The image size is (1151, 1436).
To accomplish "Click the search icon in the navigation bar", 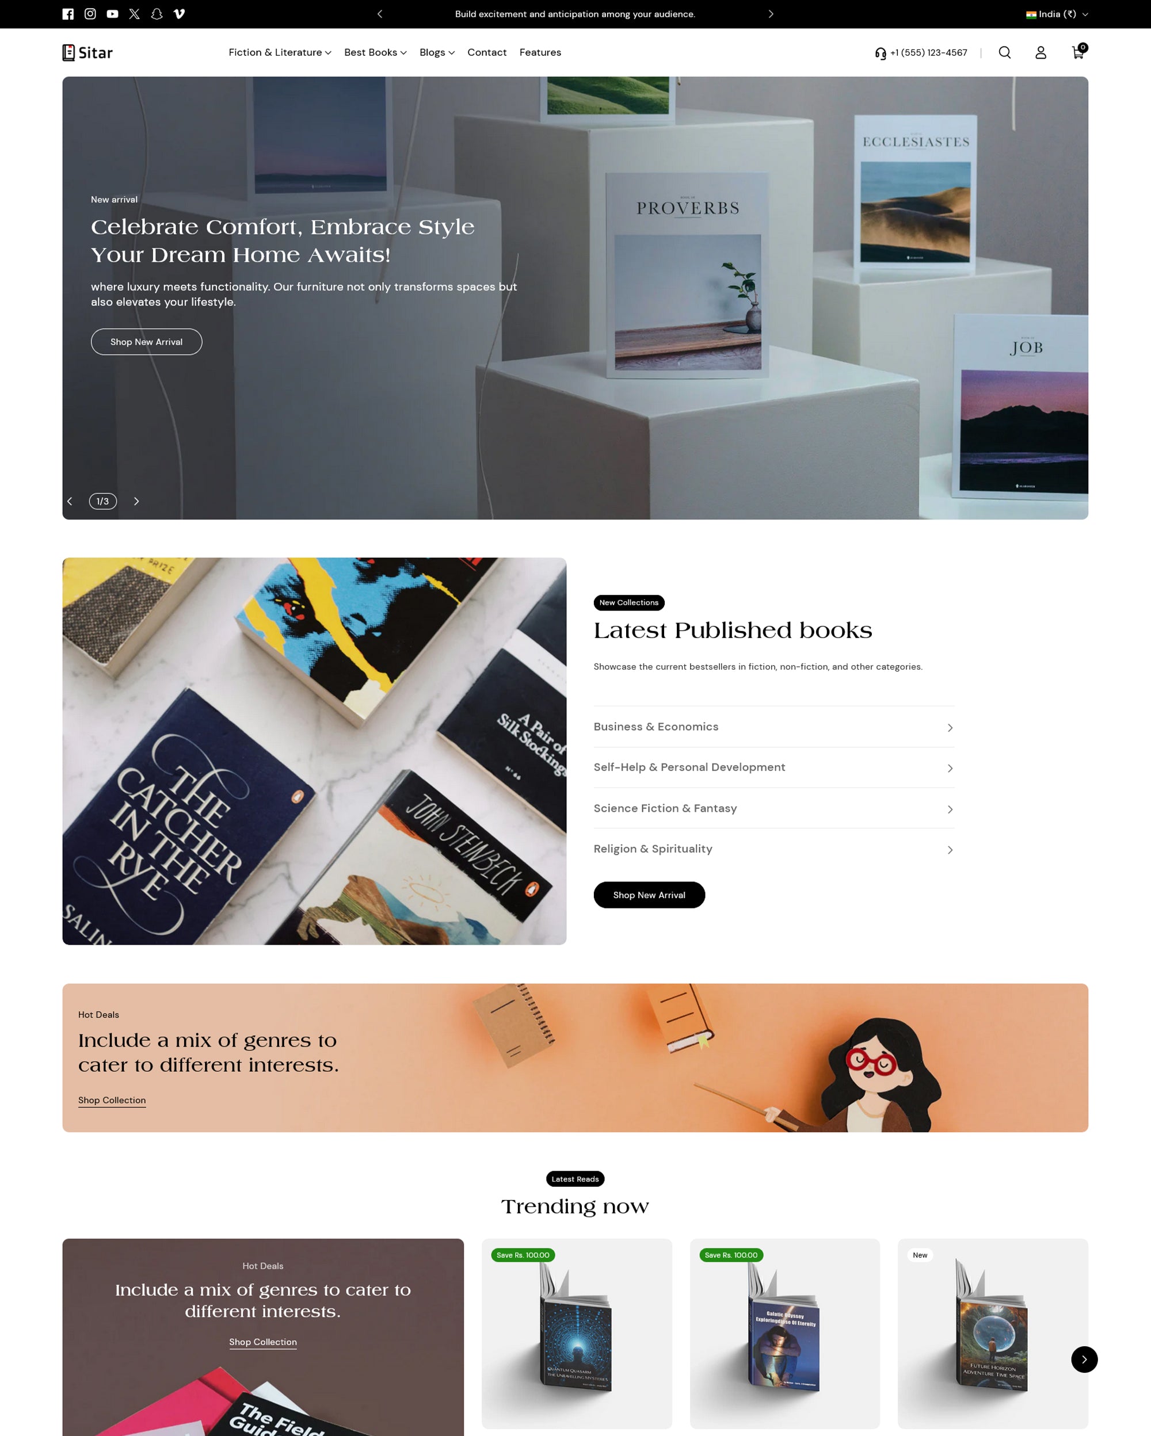I will click(1004, 52).
